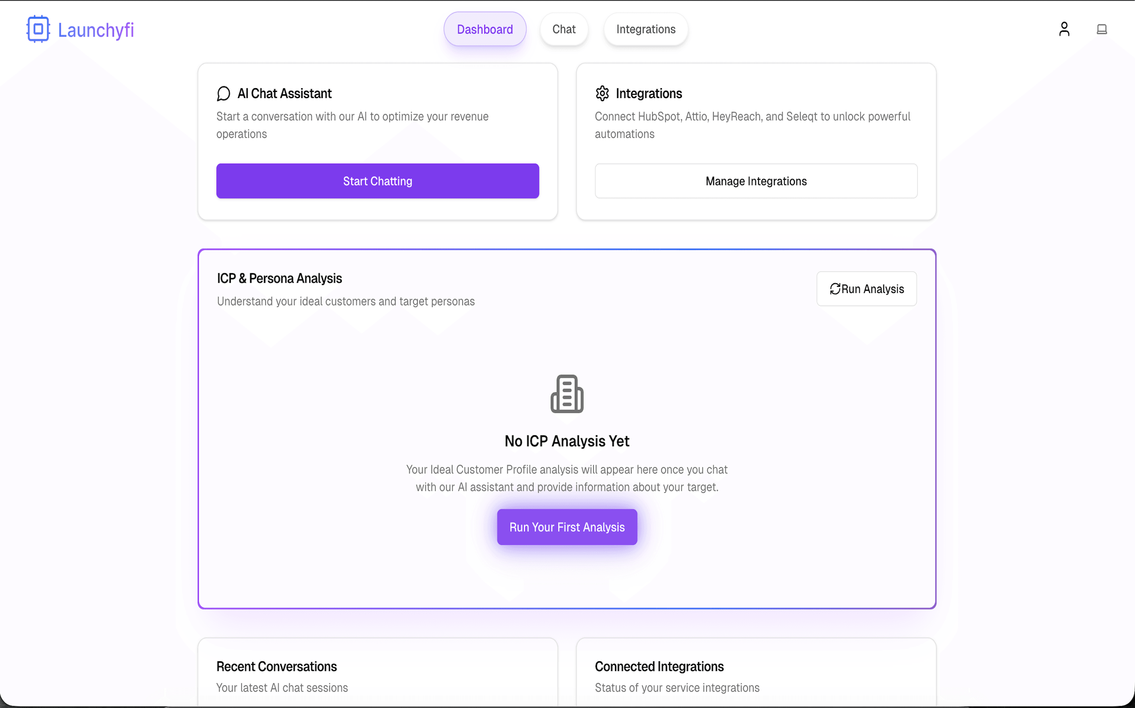This screenshot has width=1135, height=708.
Task: Click the No ICP Analysis Yet heading
Action: pyautogui.click(x=567, y=441)
